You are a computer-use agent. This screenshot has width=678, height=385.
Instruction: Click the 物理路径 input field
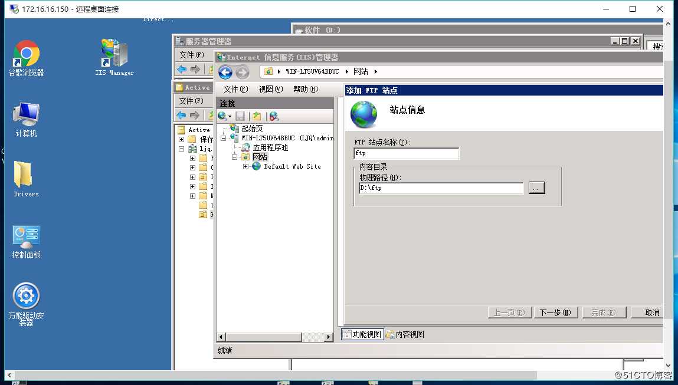pyautogui.click(x=441, y=188)
